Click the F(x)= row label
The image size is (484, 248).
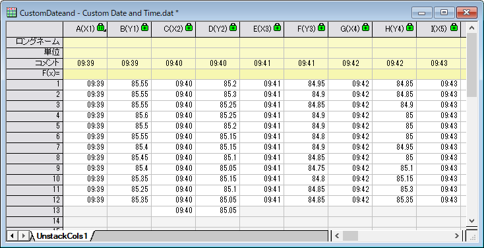tap(35, 74)
